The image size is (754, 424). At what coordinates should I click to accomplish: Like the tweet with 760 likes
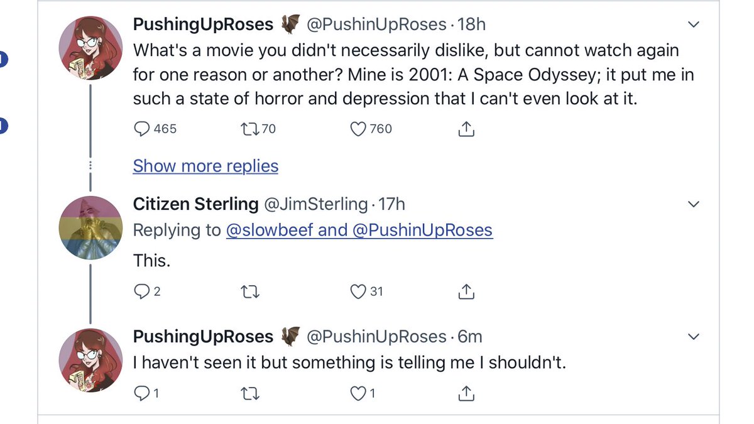pyautogui.click(x=358, y=129)
